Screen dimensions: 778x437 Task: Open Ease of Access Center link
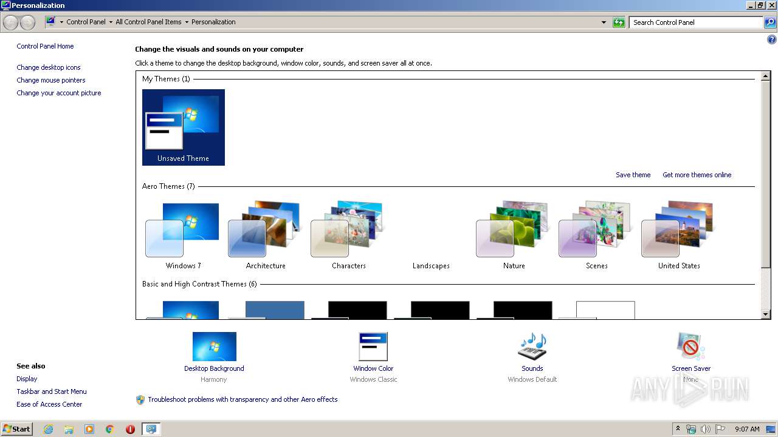pos(49,404)
